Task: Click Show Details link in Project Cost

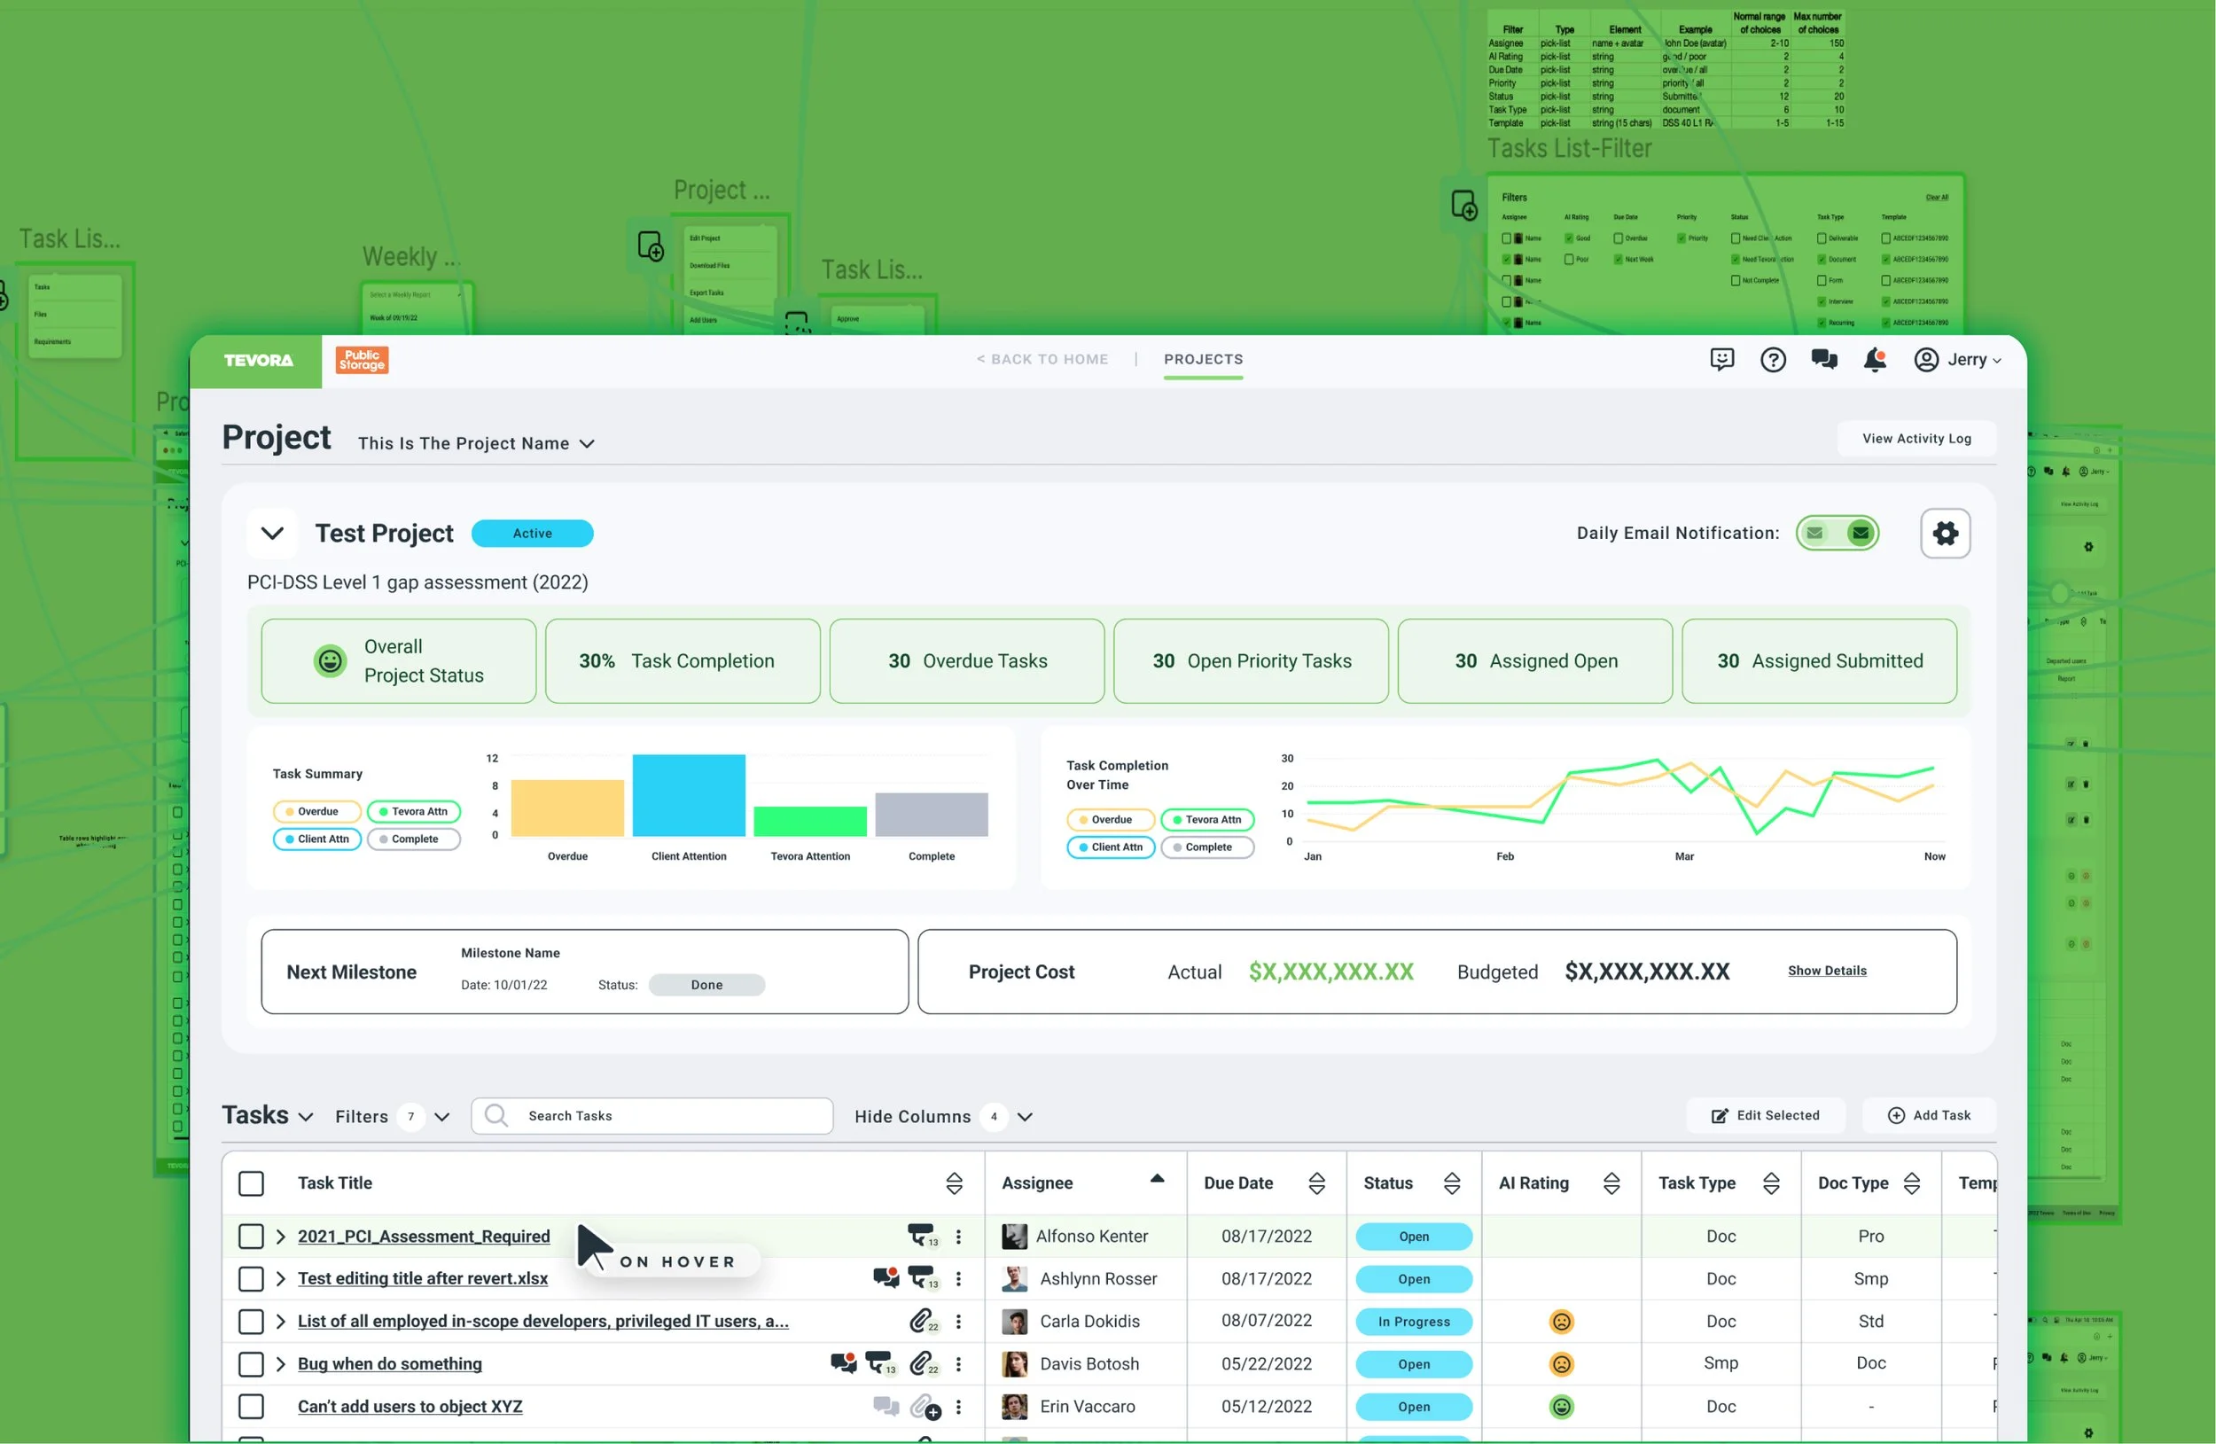Action: (1826, 970)
